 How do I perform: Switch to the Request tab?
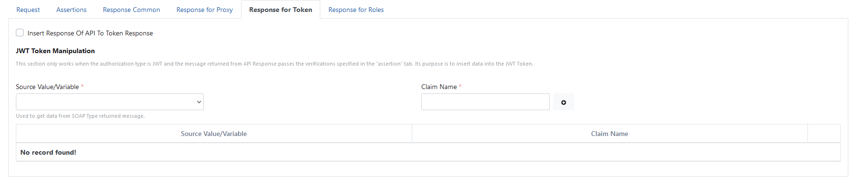(28, 10)
